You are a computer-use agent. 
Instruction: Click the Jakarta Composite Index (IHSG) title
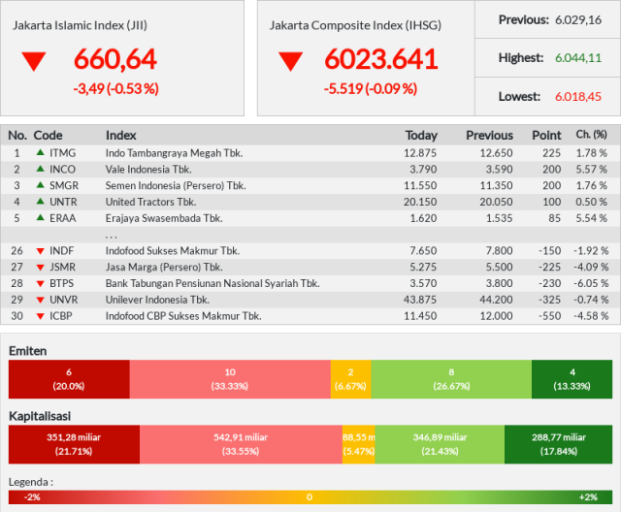356,25
